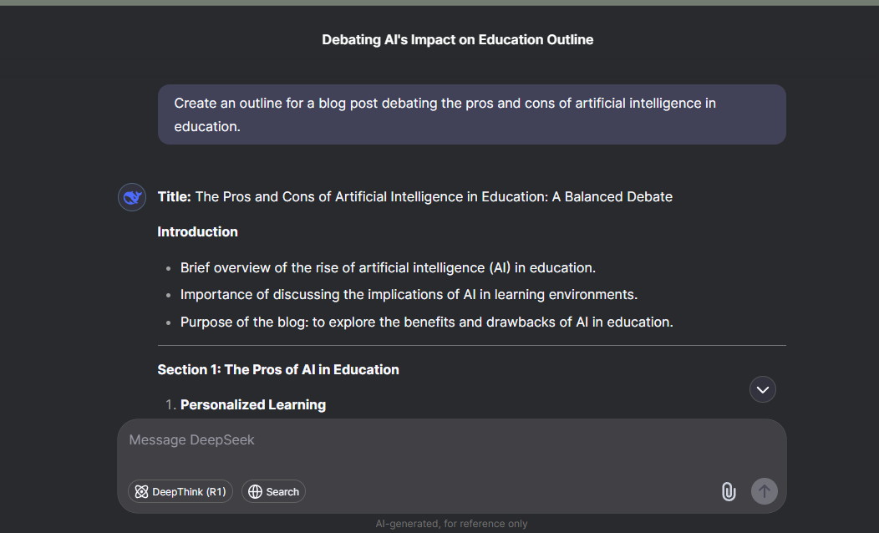Click "Section 1: The Pros of AI" heading

pos(278,369)
